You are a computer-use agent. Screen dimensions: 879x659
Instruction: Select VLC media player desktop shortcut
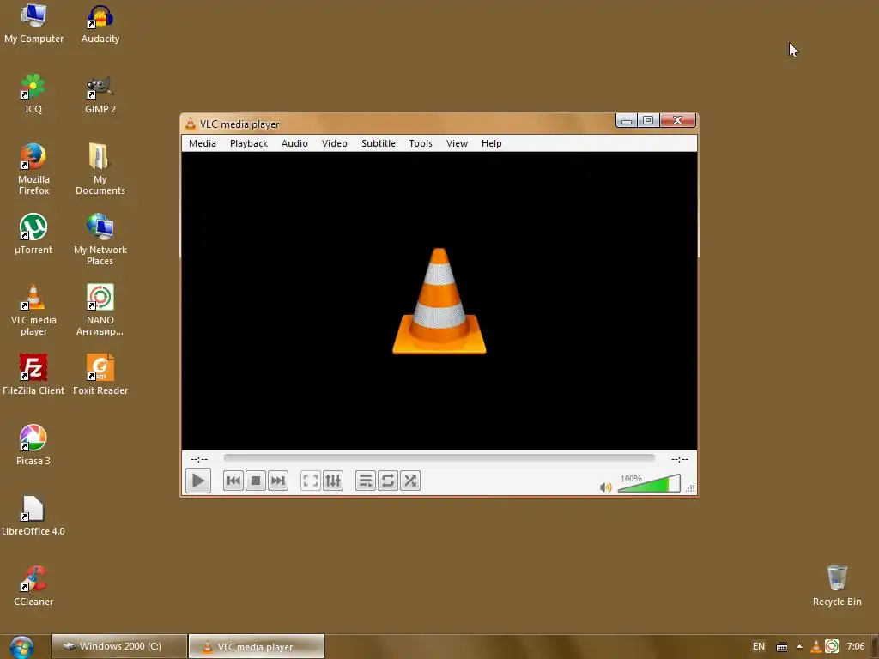[x=33, y=310]
